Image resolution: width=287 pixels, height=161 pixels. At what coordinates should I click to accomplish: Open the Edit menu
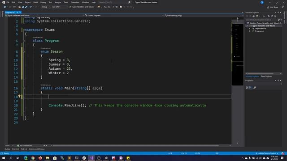14,2
